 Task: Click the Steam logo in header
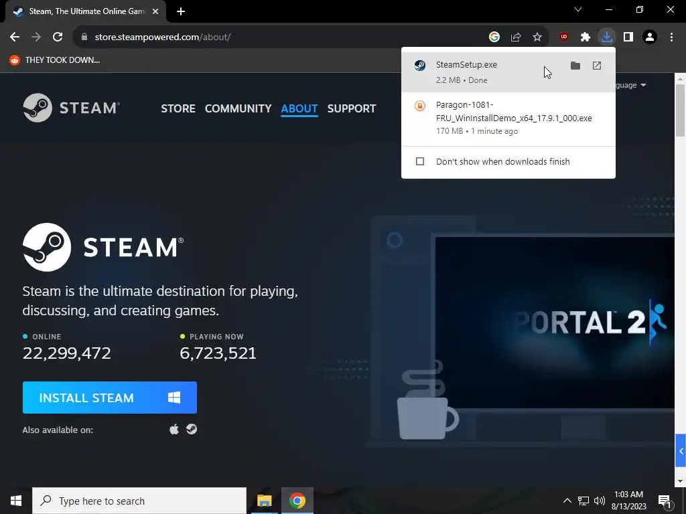click(71, 108)
